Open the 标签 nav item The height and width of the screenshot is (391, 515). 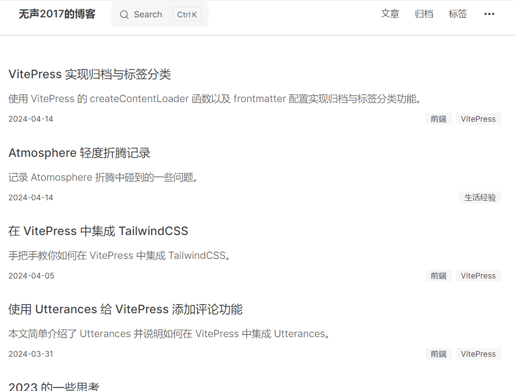(x=458, y=14)
